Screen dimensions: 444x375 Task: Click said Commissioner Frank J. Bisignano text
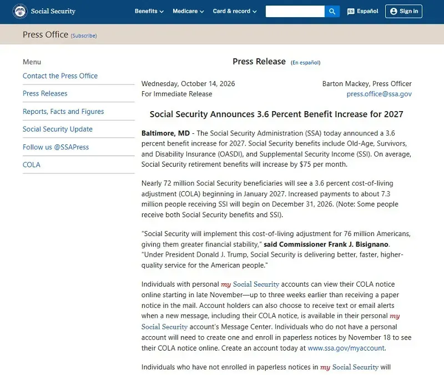click(326, 244)
